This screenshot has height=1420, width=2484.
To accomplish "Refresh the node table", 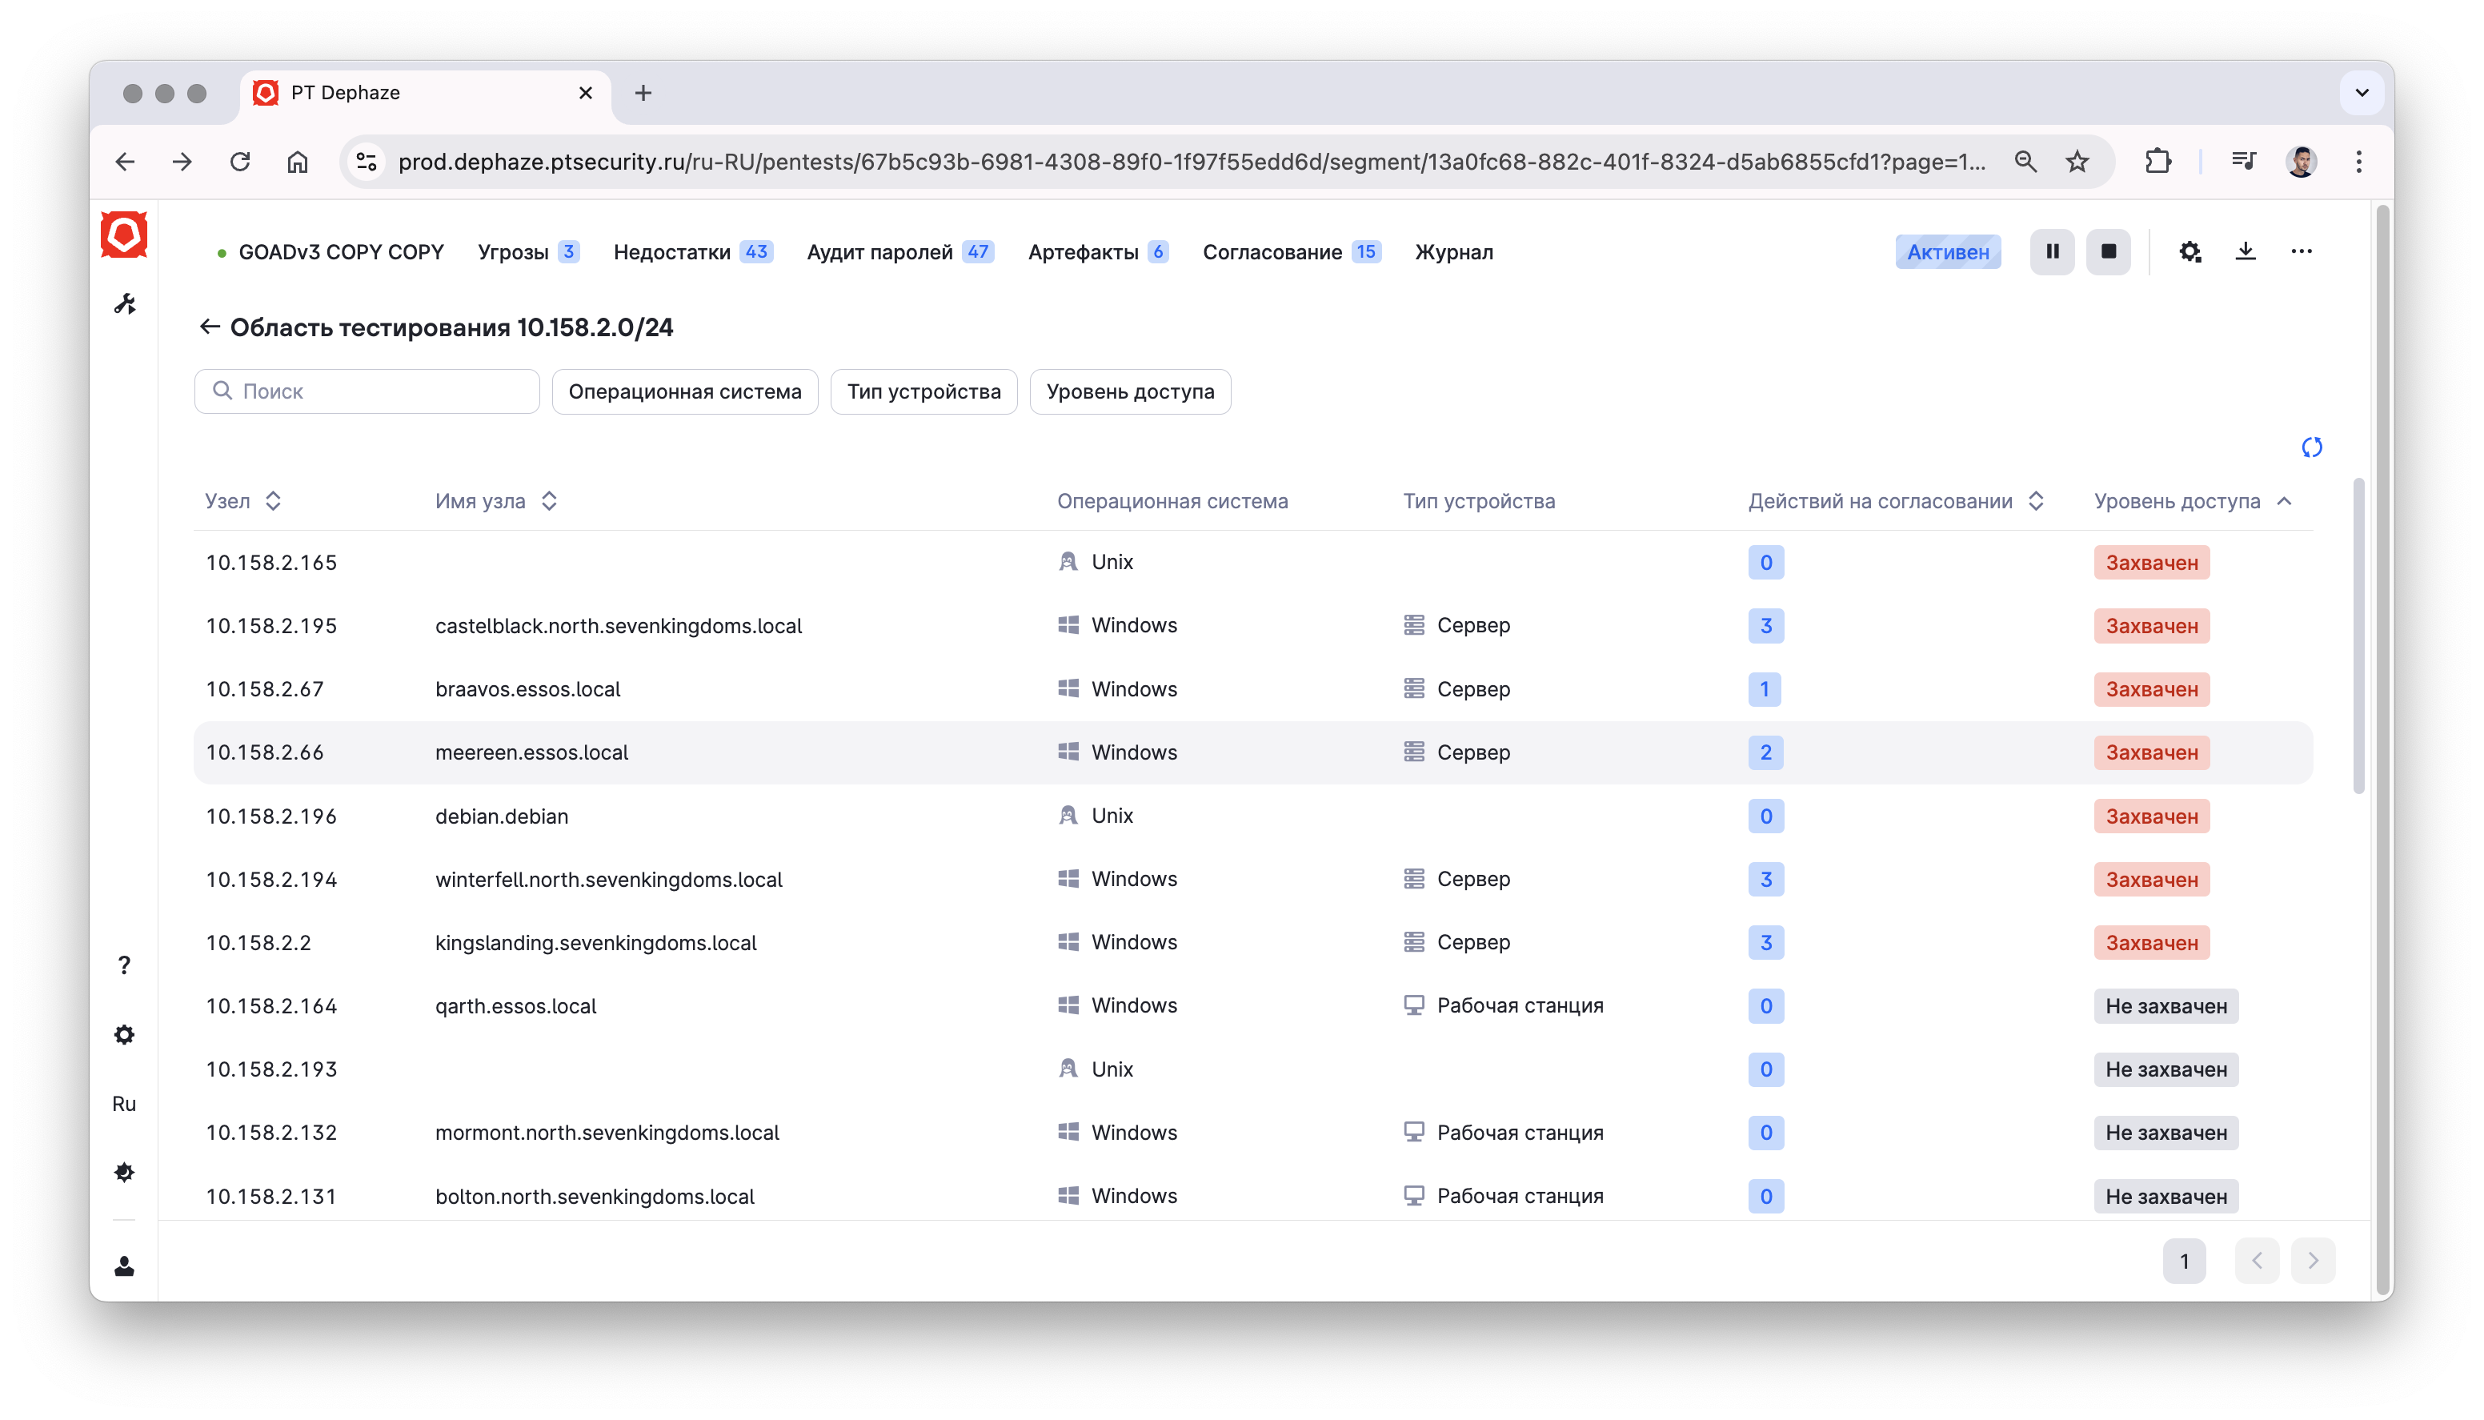I will point(2311,447).
